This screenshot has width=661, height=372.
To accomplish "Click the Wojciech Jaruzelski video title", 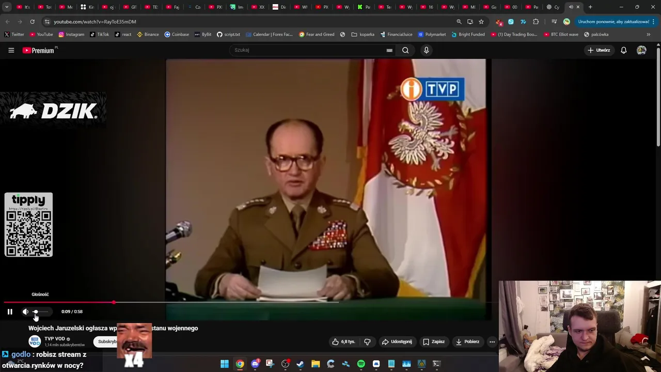I will tap(113, 328).
